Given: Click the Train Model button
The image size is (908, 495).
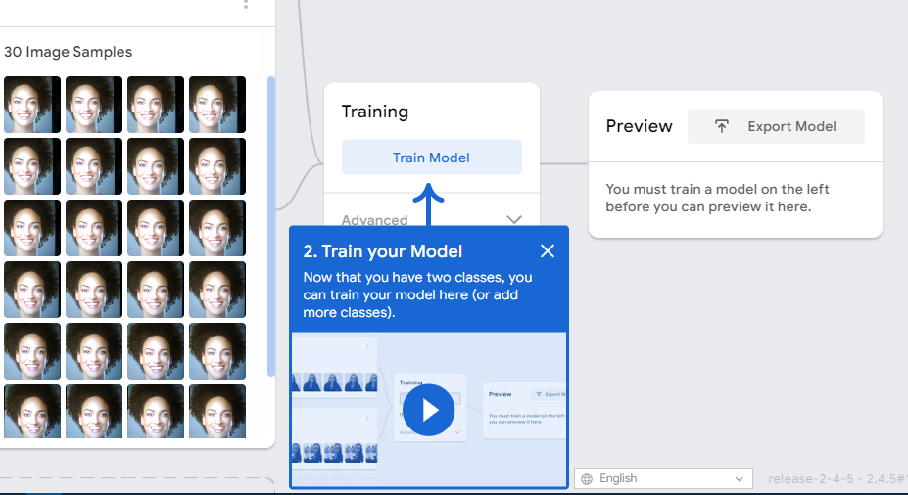Looking at the screenshot, I should pyautogui.click(x=431, y=157).
